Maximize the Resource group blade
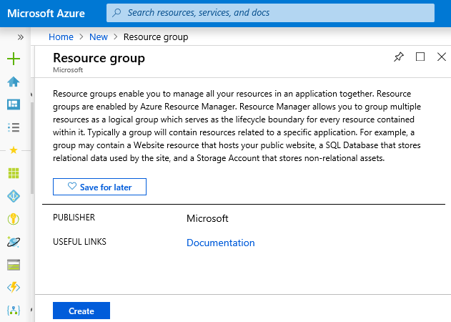The image size is (451, 322). (x=420, y=57)
